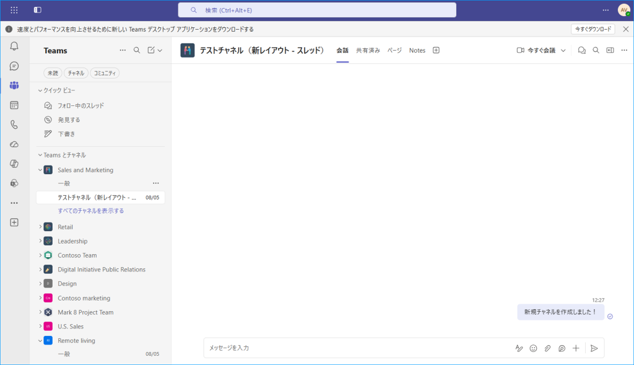
Task: Collapse Sales and Marketing team
Action: click(x=40, y=170)
